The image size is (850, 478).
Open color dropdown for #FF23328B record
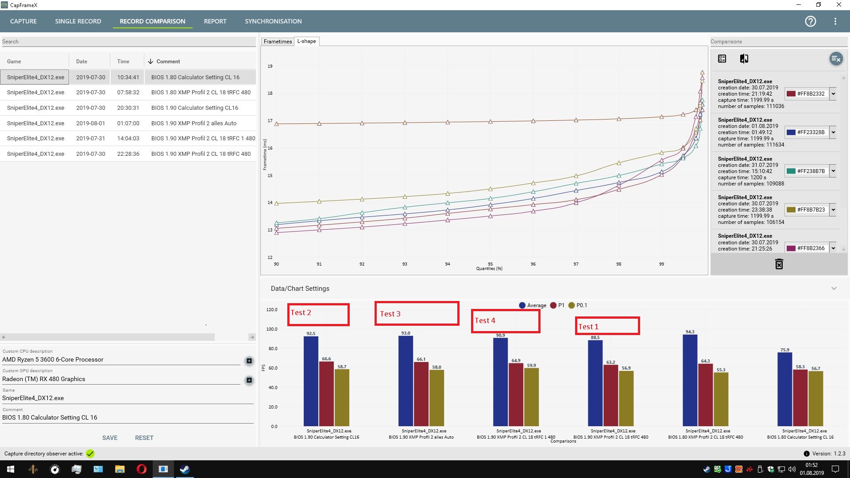pos(833,132)
